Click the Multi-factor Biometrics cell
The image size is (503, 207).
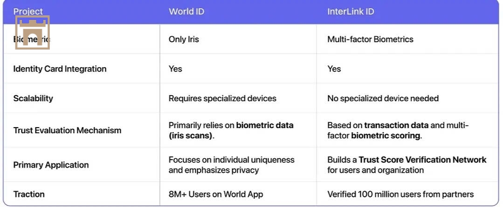pos(370,39)
